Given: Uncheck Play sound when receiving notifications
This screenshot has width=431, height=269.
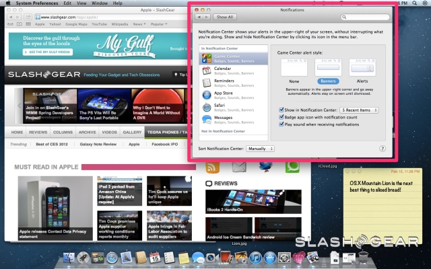Looking at the screenshot, I should (281, 124).
